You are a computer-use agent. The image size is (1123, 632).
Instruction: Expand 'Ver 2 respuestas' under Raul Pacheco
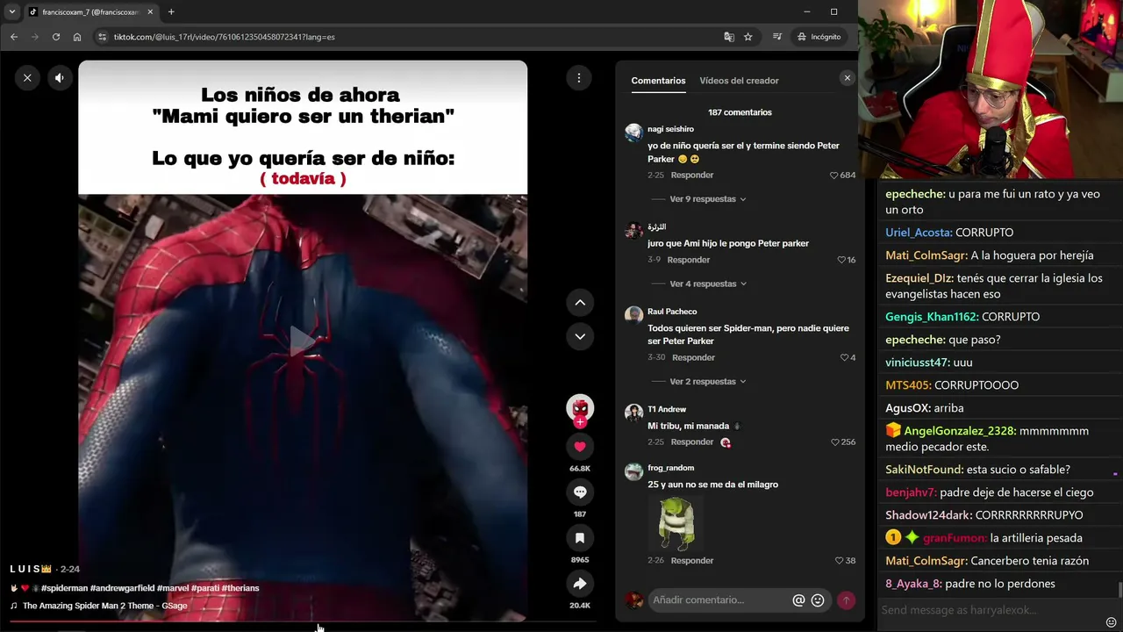coord(707,382)
